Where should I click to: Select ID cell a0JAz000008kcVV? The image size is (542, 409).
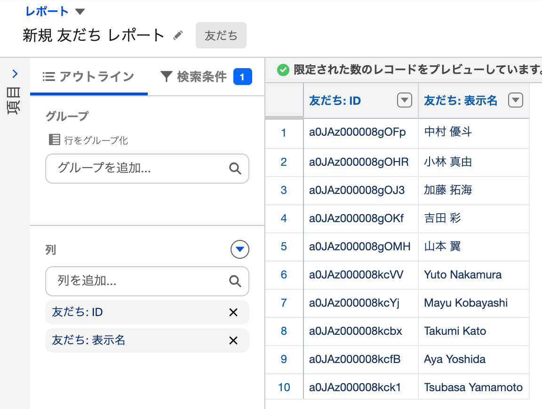click(x=360, y=275)
